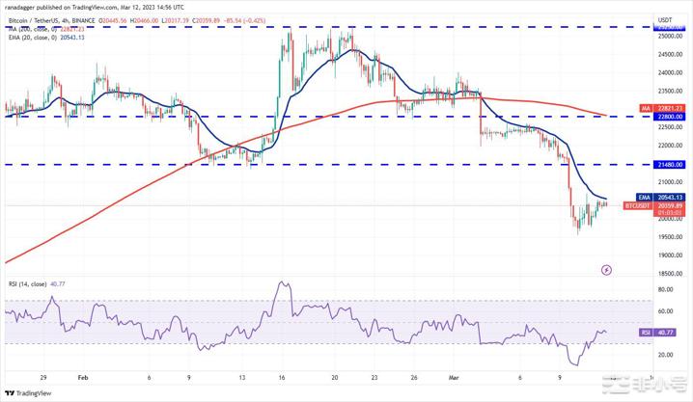
Task: Click the 60.00 level on RSI scale
Action: [x=664, y=310]
